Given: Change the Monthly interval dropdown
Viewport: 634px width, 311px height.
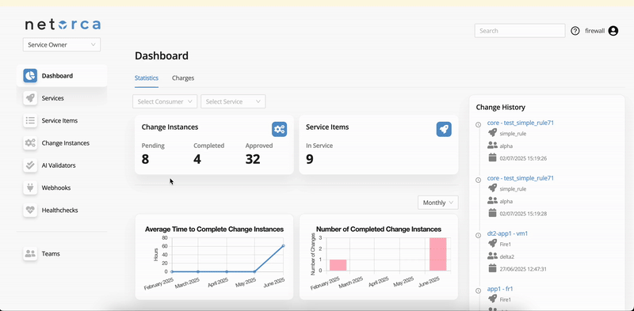Looking at the screenshot, I should [438, 203].
